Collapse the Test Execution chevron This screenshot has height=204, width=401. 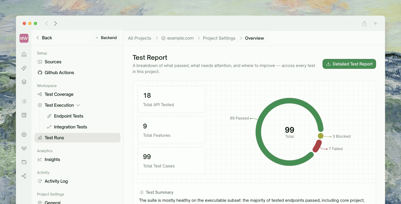[x=78, y=105]
